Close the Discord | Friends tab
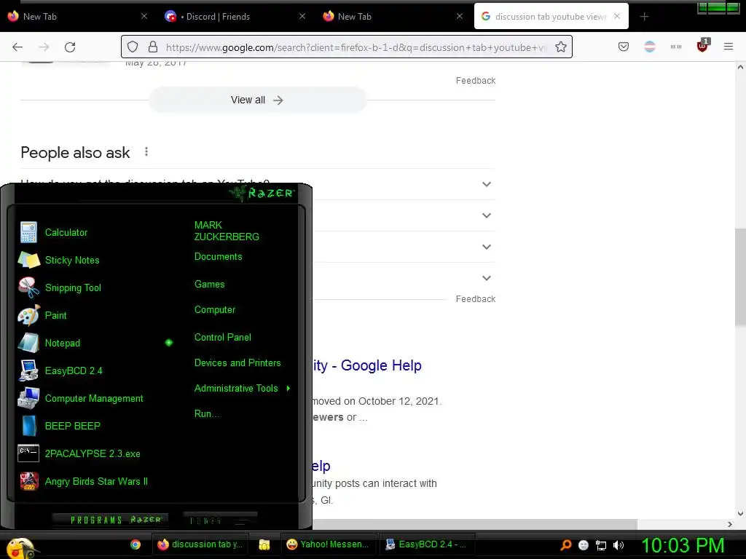The image size is (746, 559). pos(302,16)
